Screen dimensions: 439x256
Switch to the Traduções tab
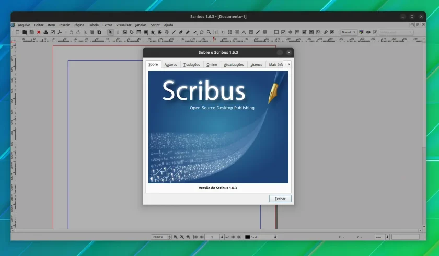point(191,65)
